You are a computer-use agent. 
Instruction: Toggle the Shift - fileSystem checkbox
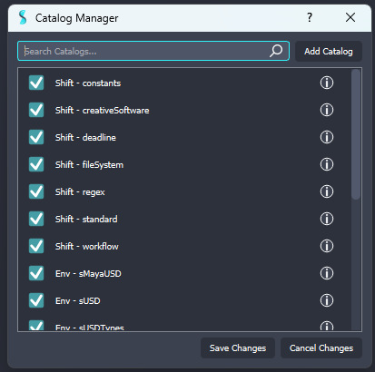point(36,164)
